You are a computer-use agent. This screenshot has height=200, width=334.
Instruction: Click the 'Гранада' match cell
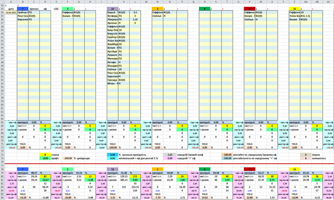coord(113,80)
